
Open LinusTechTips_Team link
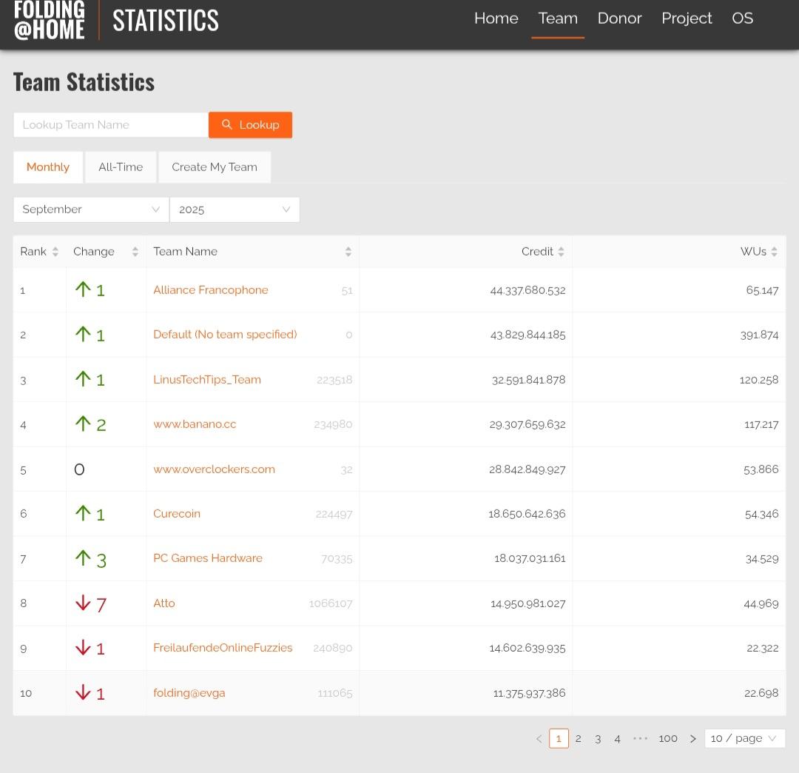207,379
